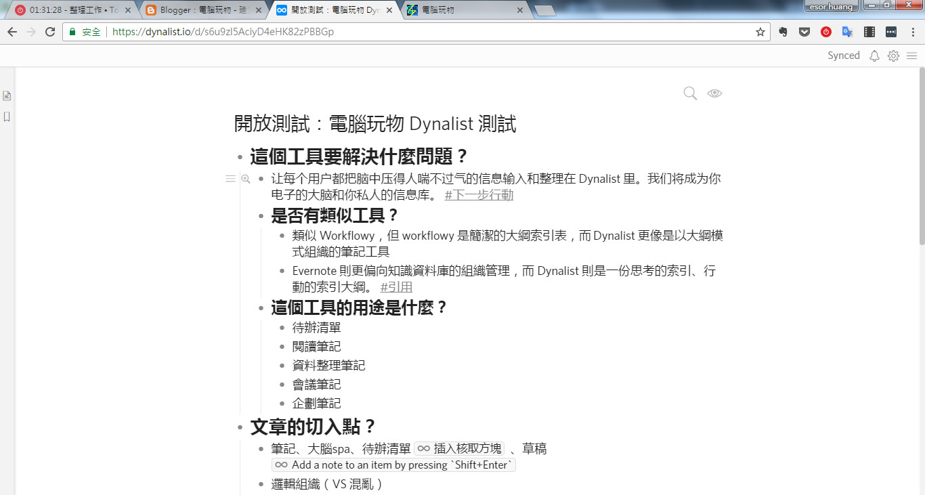The width and height of the screenshot is (925, 495).
Task: Open the bookmarks icon in left sidebar
Action: [x=7, y=117]
